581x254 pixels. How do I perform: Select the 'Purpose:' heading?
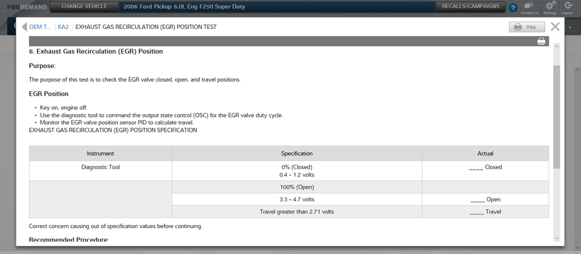point(42,66)
